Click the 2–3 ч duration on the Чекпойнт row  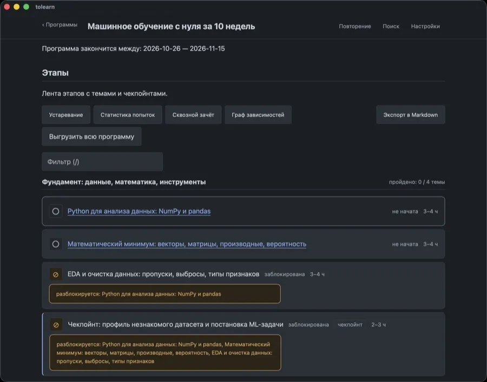tap(378, 325)
